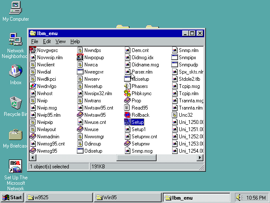The width and height of the screenshot is (270, 203).
Task: Select the Phbksync file icon
Action: (127, 93)
